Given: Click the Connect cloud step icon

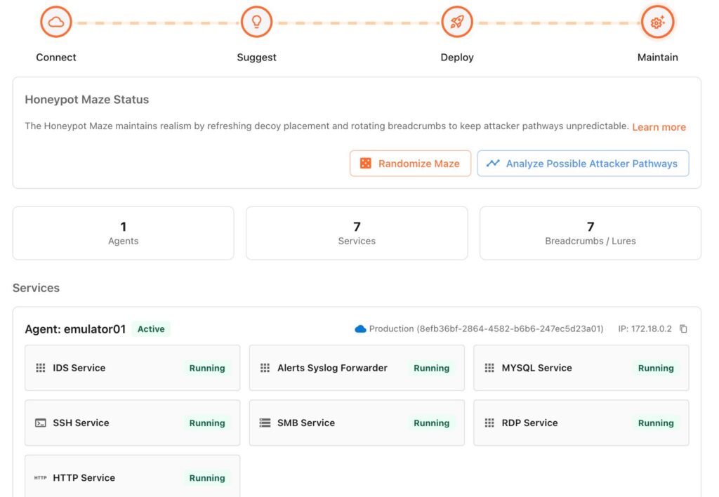Looking at the screenshot, I should click(x=56, y=22).
